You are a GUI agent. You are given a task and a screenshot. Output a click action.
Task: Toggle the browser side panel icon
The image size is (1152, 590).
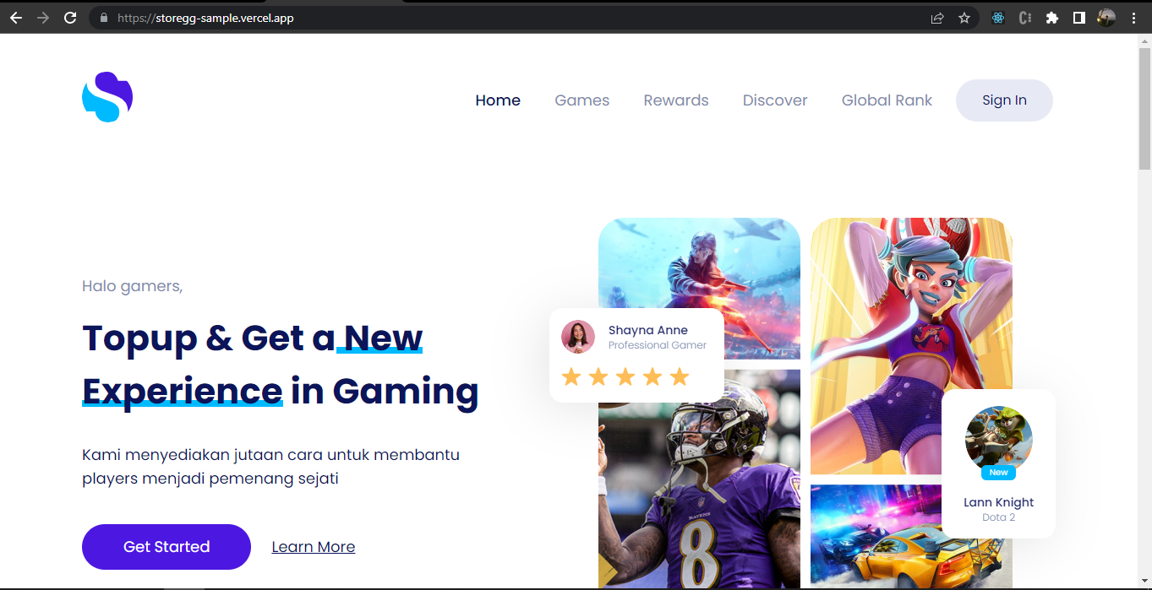pyautogui.click(x=1079, y=18)
